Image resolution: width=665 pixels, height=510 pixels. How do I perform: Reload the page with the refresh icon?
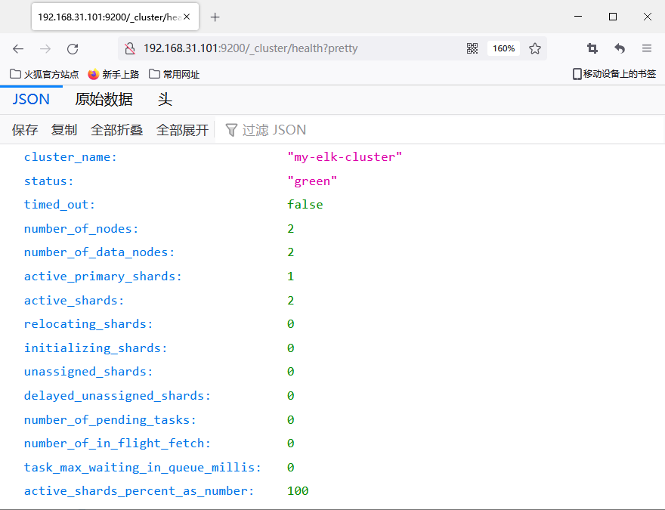(73, 48)
